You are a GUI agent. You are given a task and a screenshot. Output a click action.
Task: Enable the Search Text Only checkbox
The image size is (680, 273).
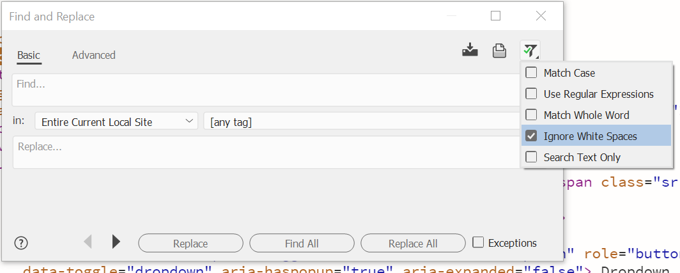531,157
